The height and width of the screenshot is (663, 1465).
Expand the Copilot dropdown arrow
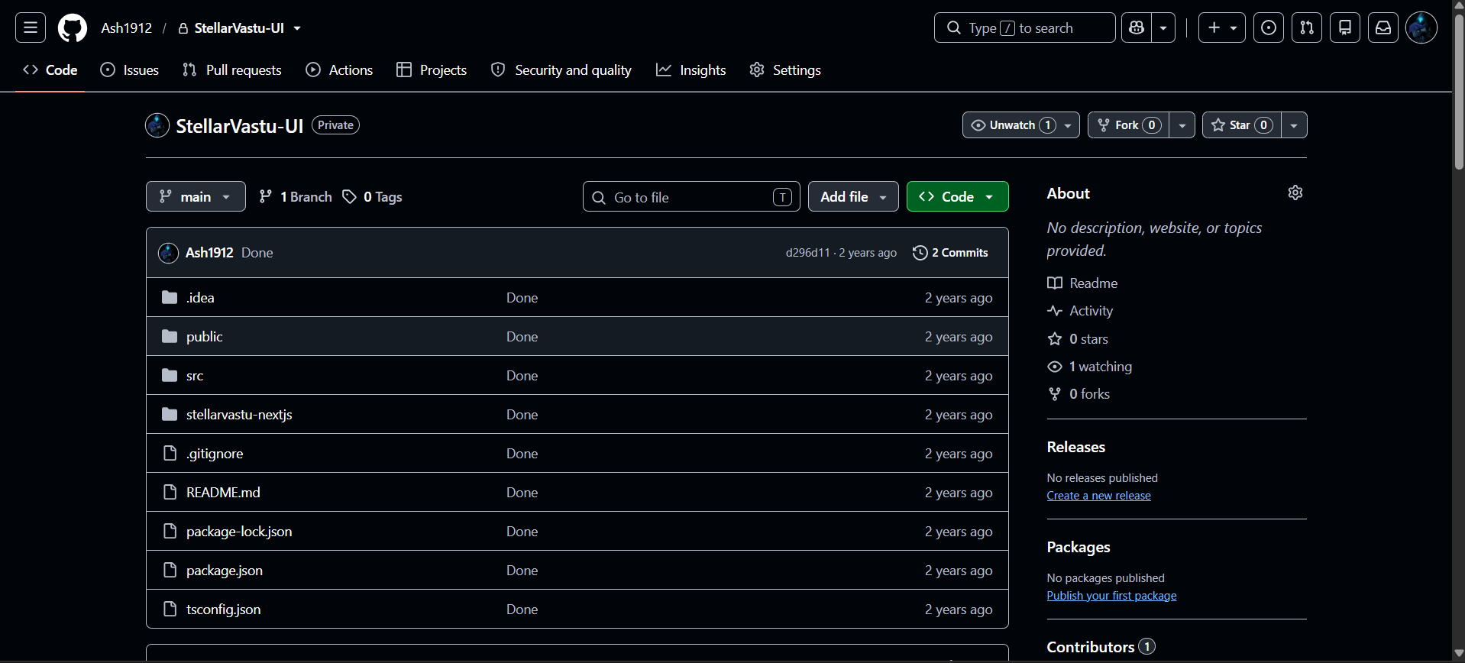(1163, 28)
